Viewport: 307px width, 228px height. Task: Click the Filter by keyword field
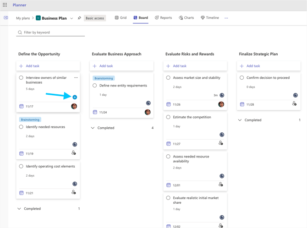[x=50, y=33]
